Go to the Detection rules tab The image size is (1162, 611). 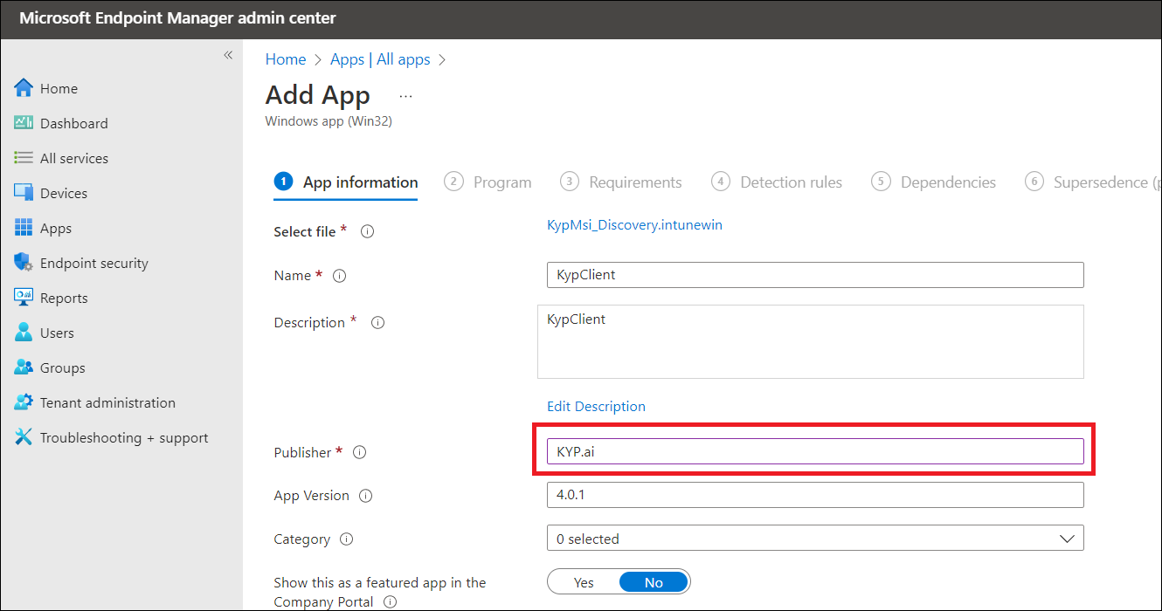point(778,182)
